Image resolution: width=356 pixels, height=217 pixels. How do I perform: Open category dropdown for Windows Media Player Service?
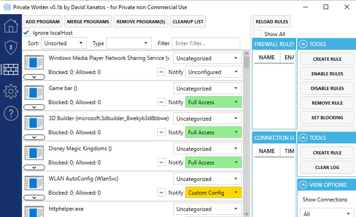click(207, 58)
